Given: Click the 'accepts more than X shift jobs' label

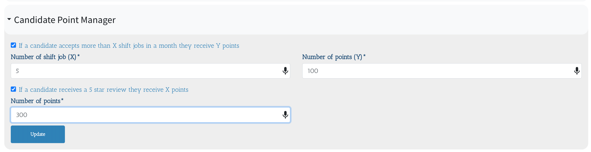Looking at the screenshot, I should tap(129, 46).
